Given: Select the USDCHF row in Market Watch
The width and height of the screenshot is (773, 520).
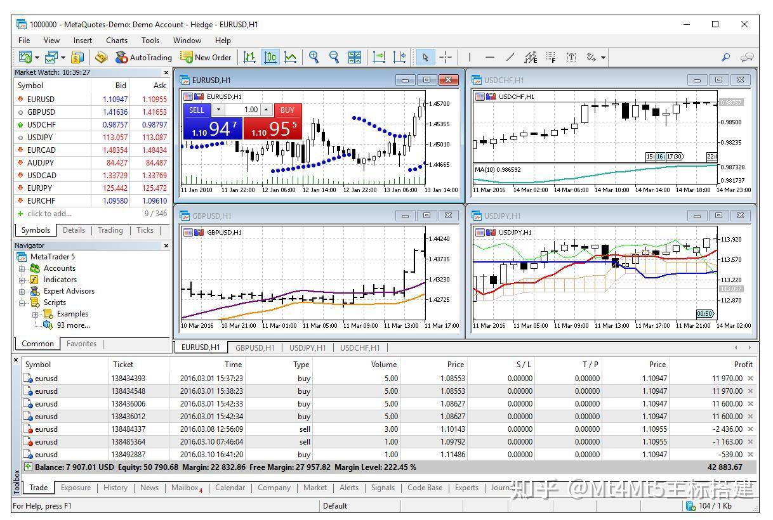Looking at the screenshot, I should 92,125.
